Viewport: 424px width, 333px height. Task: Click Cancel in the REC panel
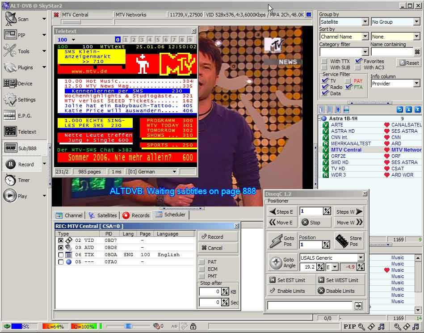(218, 248)
